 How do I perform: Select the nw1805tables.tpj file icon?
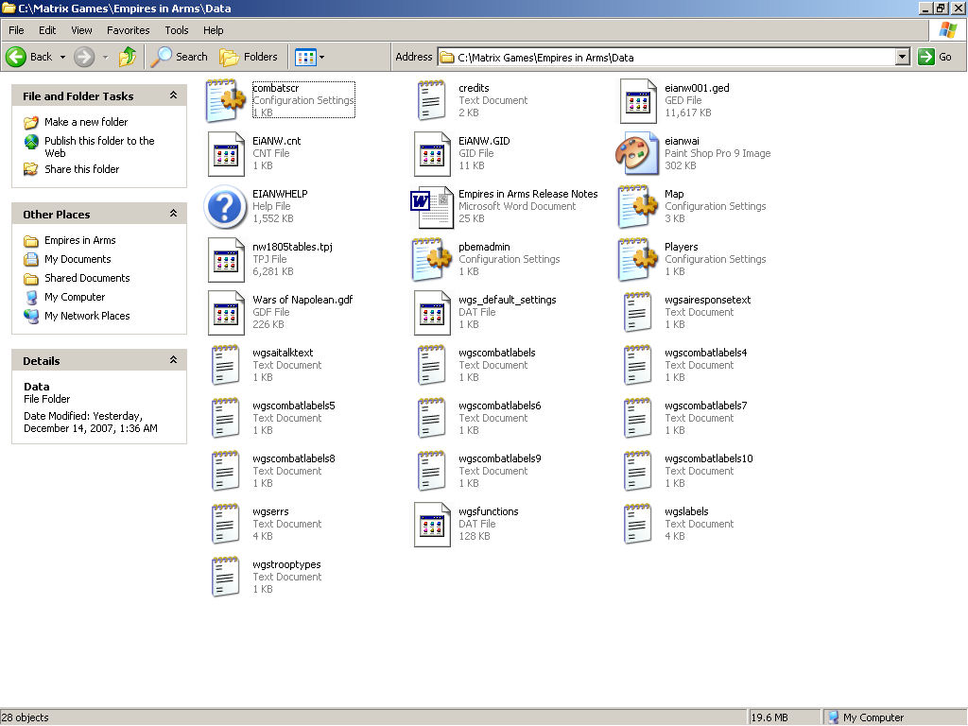(225, 259)
